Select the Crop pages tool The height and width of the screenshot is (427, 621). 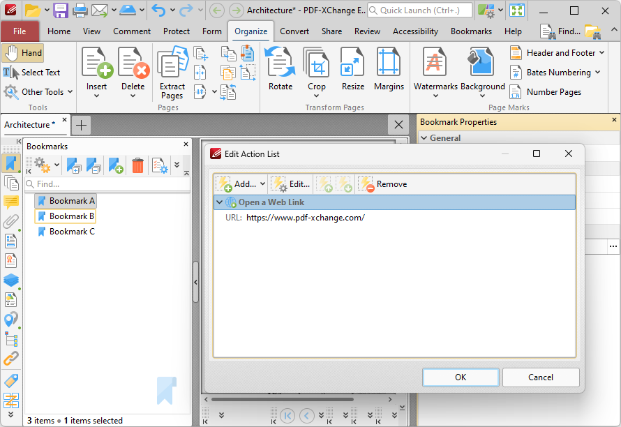pos(317,63)
